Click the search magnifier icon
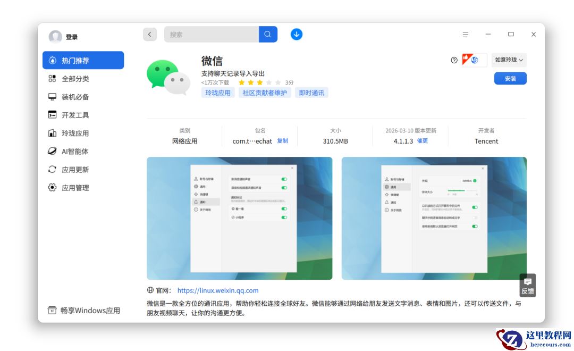Image resolution: width=574 pixels, height=351 pixels. click(268, 34)
